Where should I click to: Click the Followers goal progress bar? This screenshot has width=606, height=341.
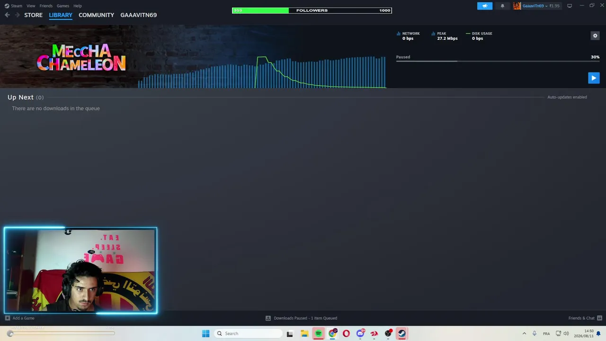(x=312, y=10)
